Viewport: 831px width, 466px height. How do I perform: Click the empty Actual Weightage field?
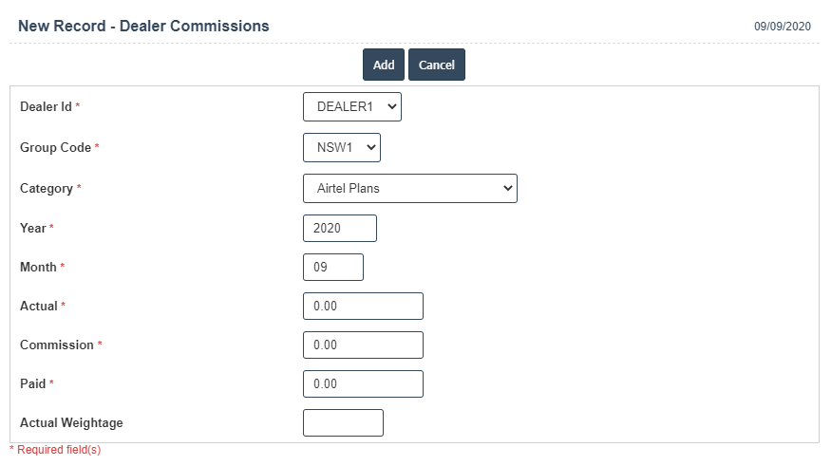point(343,422)
